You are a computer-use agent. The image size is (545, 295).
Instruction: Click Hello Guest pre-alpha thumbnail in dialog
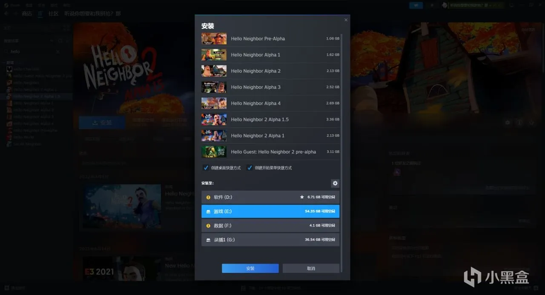(214, 152)
